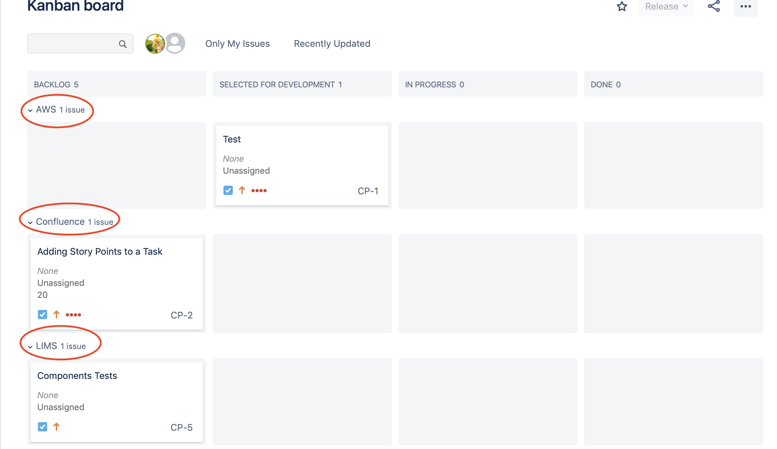Collapse the LIMS swimlane
This screenshot has height=449, width=777.
30,347
